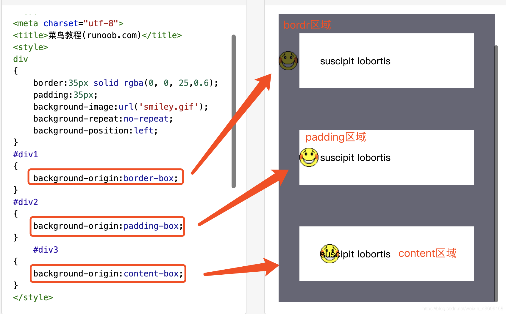This screenshot has height=314, width=506.
Task: Click the background-origin:border-box line
Action: (106, 178)
